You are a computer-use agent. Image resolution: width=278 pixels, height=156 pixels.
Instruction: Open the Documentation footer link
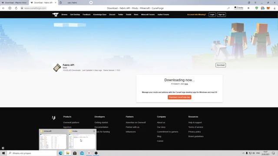coord(101,127)
